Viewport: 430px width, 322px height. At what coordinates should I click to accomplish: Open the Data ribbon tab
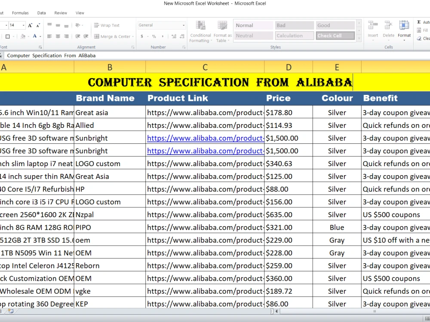41,13
